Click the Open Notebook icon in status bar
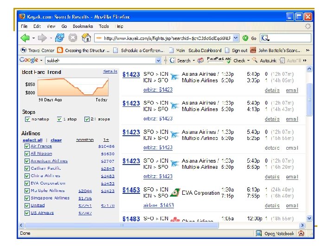 point(258,233)
